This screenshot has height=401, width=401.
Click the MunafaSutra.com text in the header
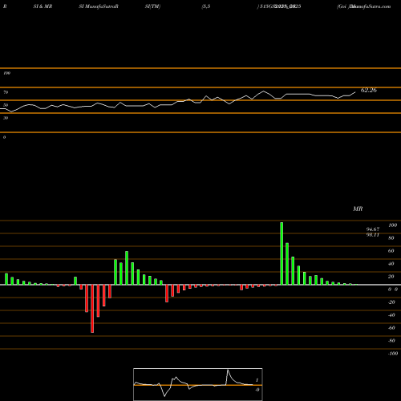point(371,6)
